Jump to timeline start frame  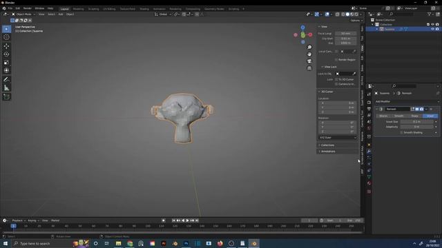coord(173,220)
